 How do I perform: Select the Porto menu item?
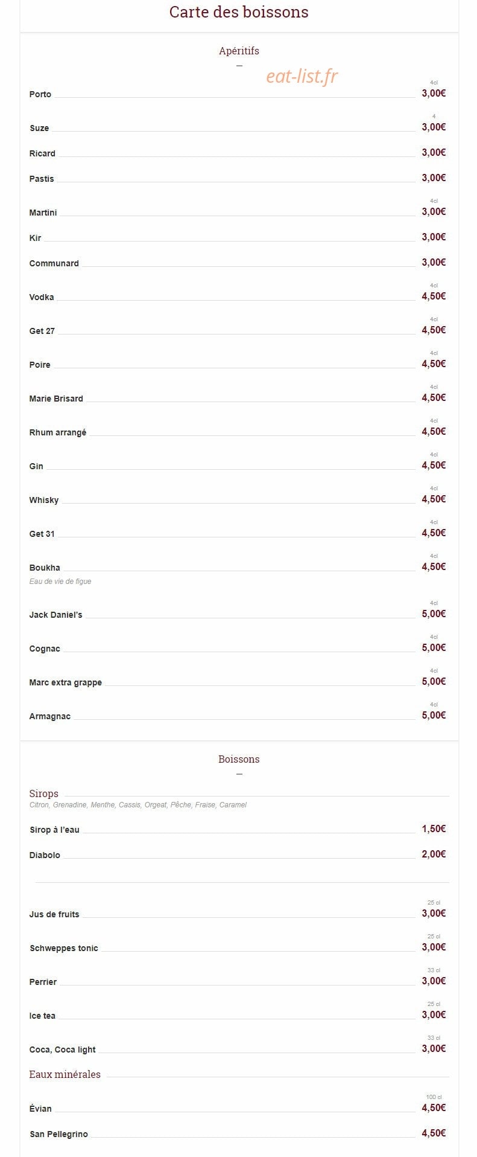point(40,94)
